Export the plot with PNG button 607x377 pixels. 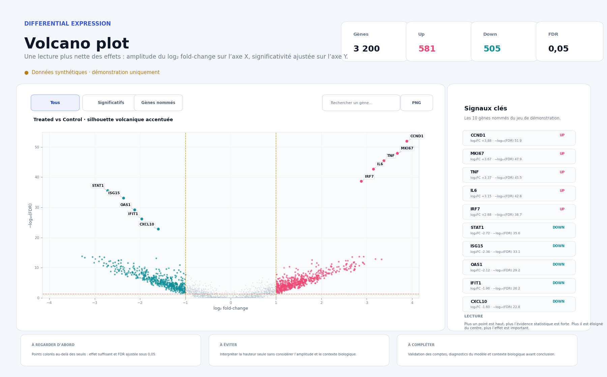click(416, 103)
